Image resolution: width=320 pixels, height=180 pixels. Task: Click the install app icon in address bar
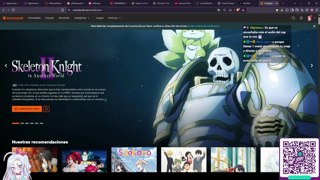230,10
